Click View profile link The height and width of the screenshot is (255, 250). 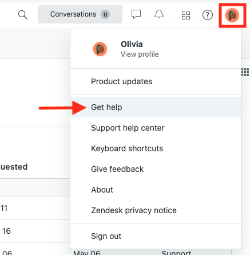point(140,54)
